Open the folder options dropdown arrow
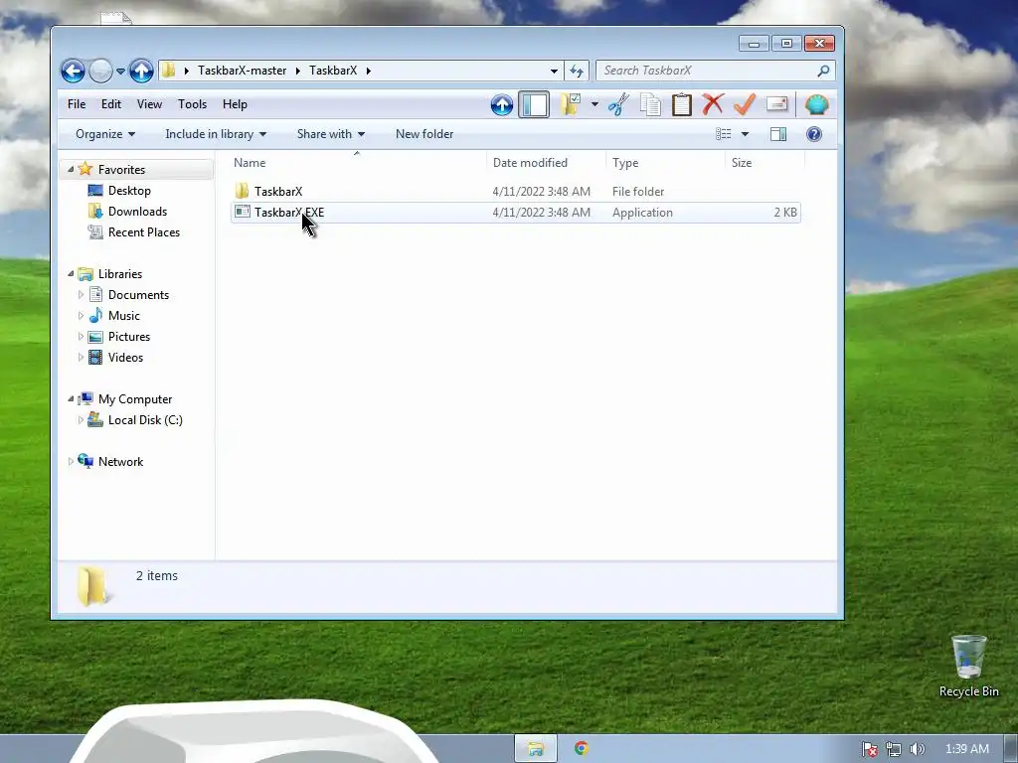 pos(594,104)
